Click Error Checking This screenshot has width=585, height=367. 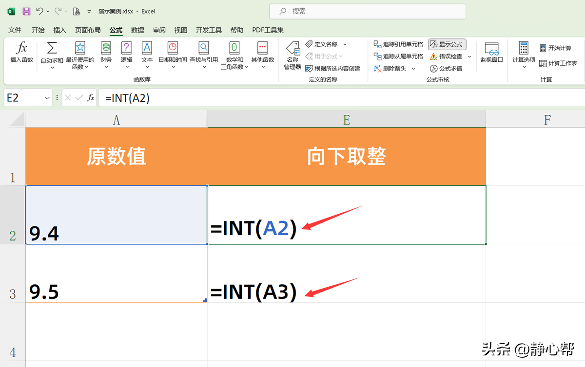(447, 56)
